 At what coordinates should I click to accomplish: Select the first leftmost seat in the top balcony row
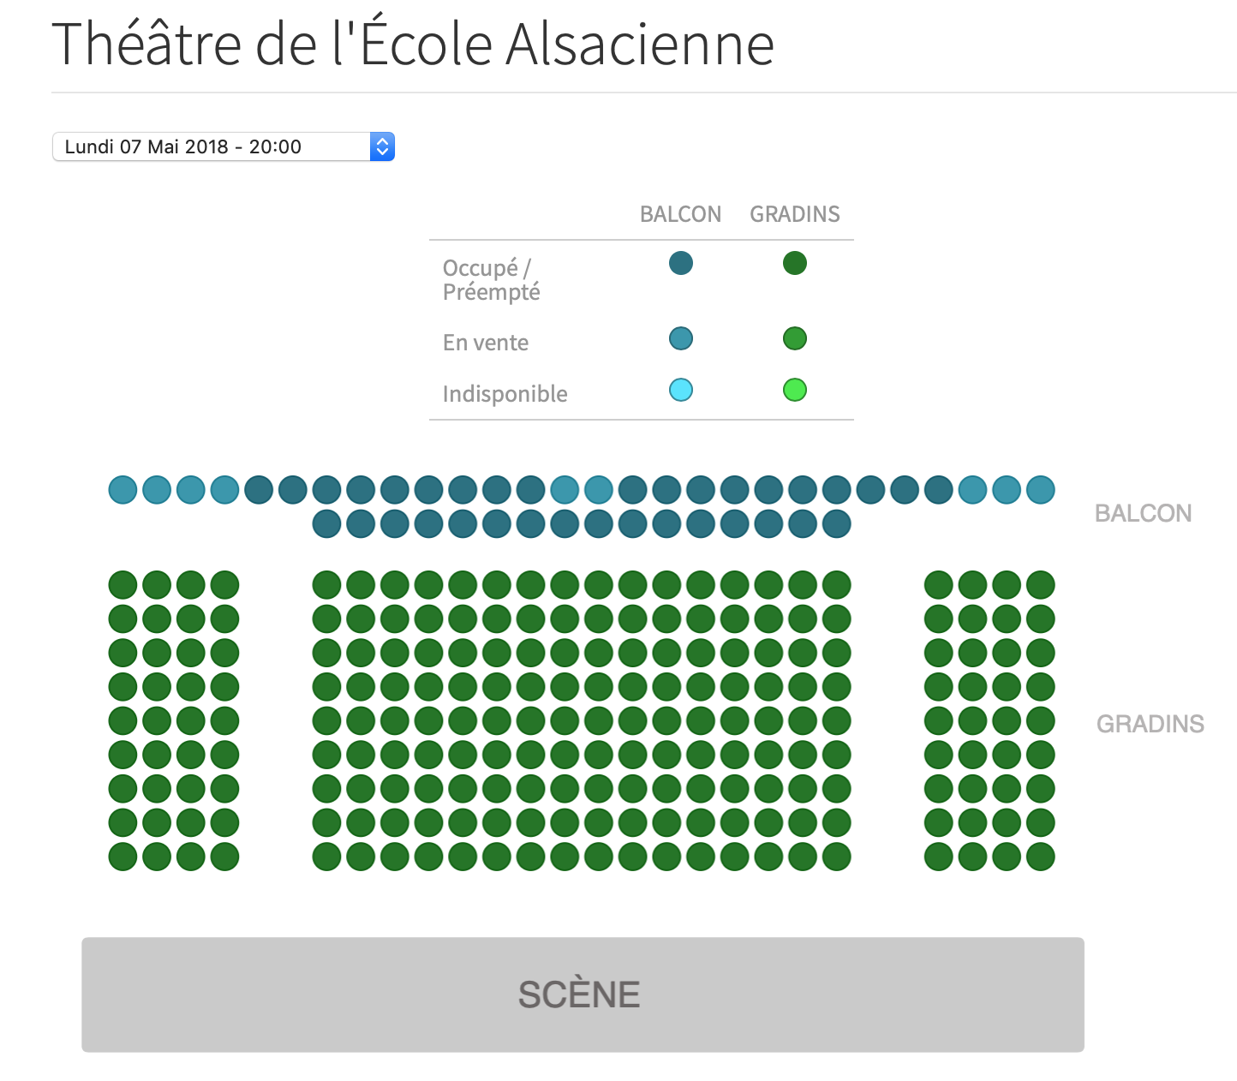(123, 490)
